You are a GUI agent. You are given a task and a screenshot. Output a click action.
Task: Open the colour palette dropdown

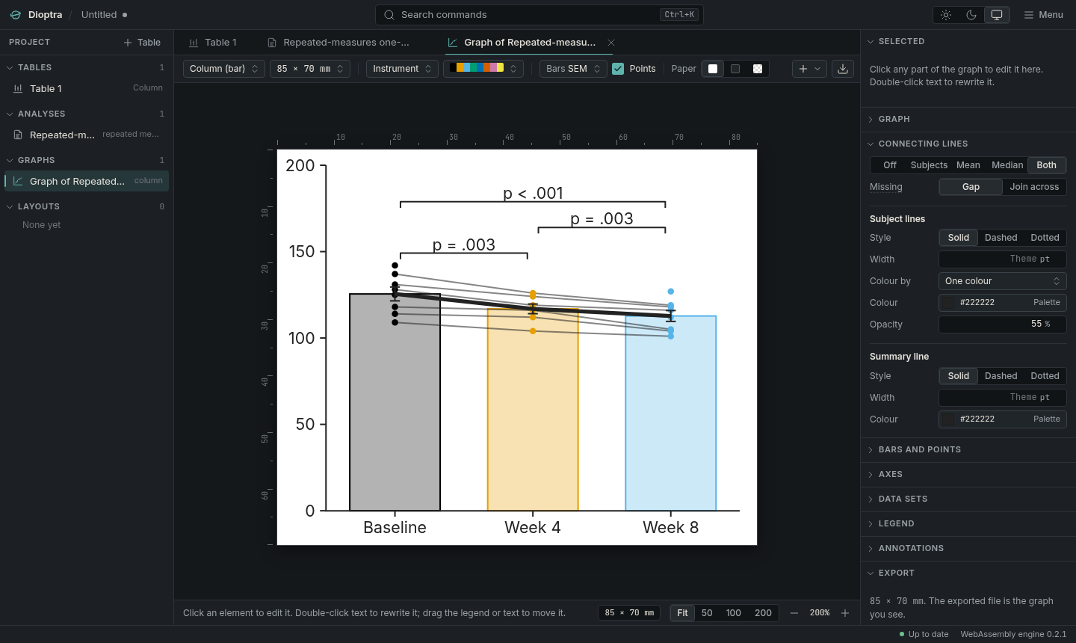(x=483, y=69)
